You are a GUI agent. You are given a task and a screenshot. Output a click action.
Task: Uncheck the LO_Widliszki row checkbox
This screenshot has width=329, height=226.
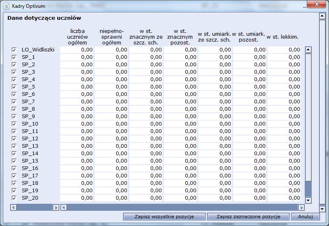pyautogui.click(x=14, y=50)
